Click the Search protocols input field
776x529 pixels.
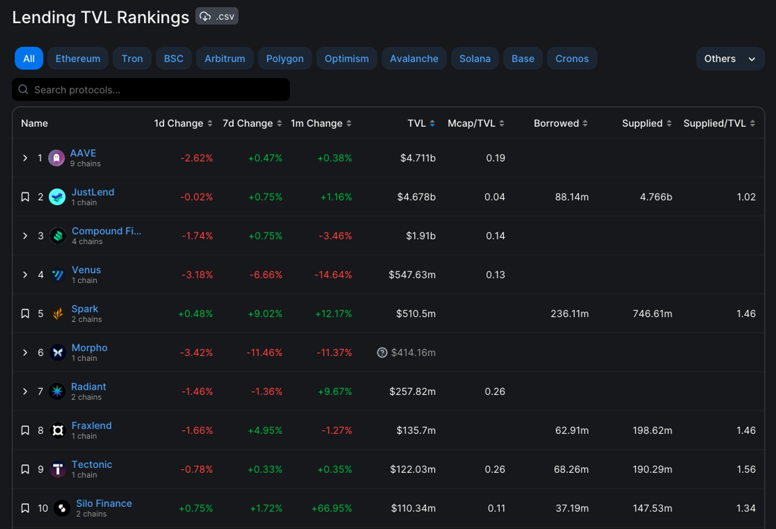click(x=155, y=90)
